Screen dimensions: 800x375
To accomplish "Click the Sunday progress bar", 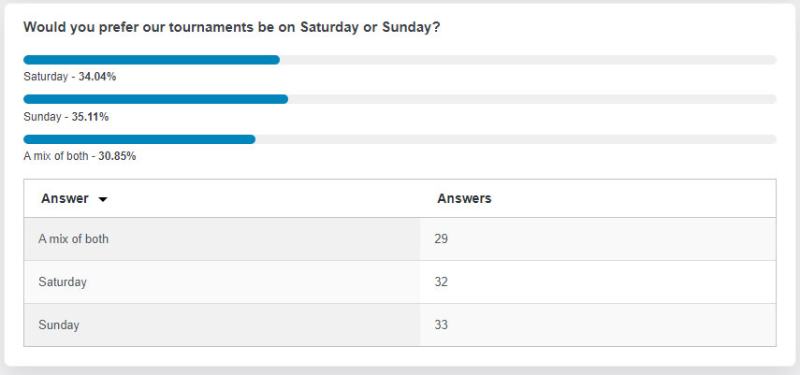I will click(x=400, y=99).
